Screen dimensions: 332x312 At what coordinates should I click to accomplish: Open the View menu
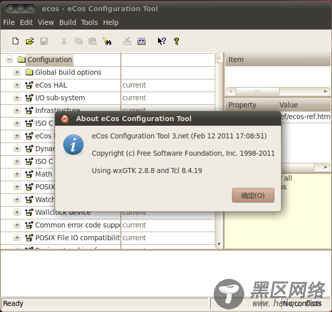pyautogui.click(x=46, y=22)
